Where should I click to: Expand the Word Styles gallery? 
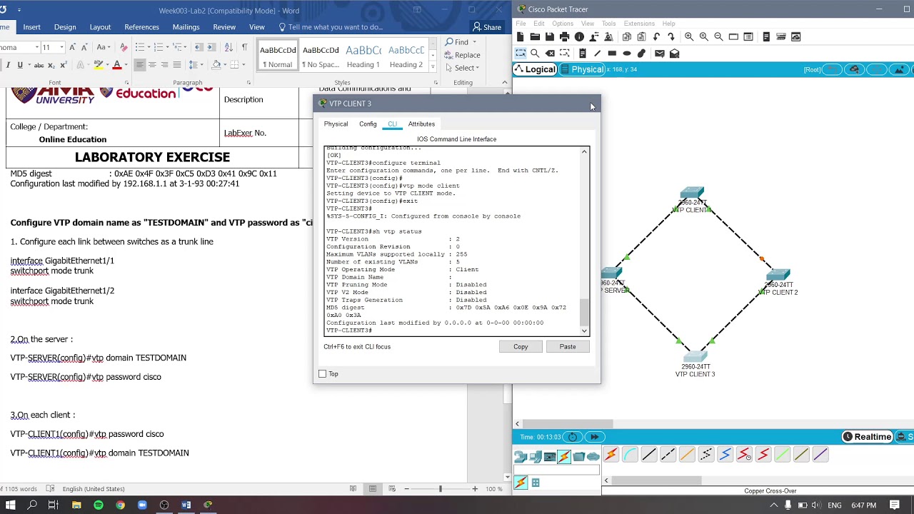tap(432, 66)
